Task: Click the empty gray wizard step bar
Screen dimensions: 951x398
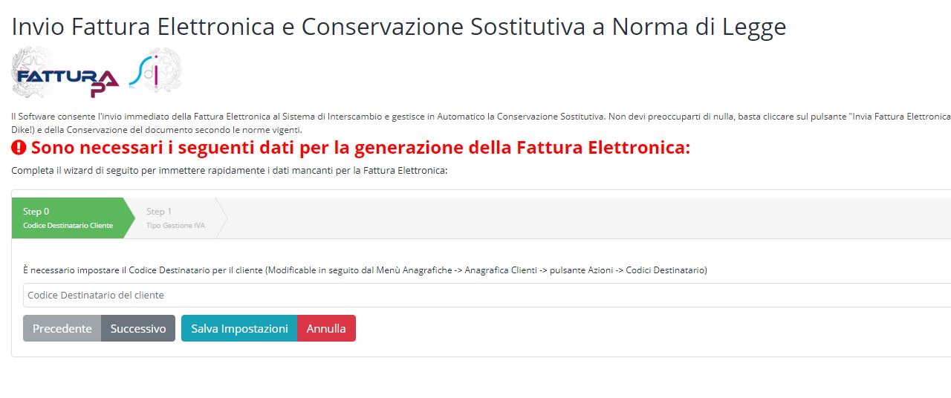Action: (587, 218)
